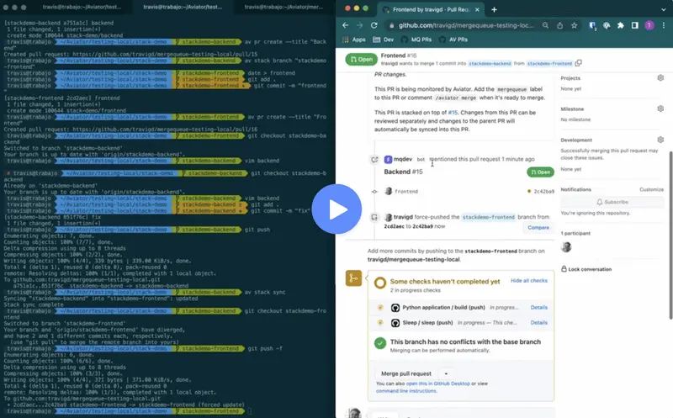Reload the GitHub pull request page
Viewport: 673px width, 418px height.
coord(374,25)
